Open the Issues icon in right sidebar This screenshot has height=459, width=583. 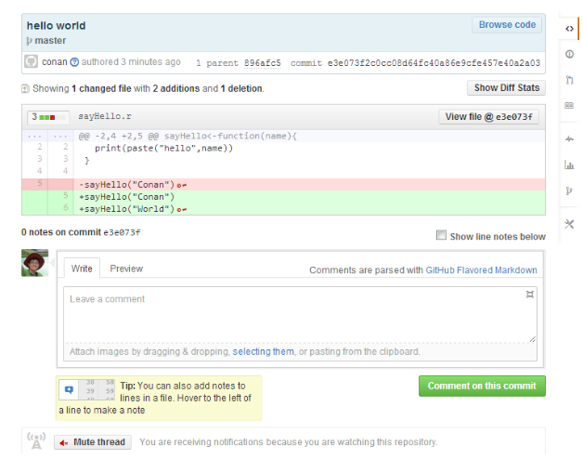click(569, 55)
